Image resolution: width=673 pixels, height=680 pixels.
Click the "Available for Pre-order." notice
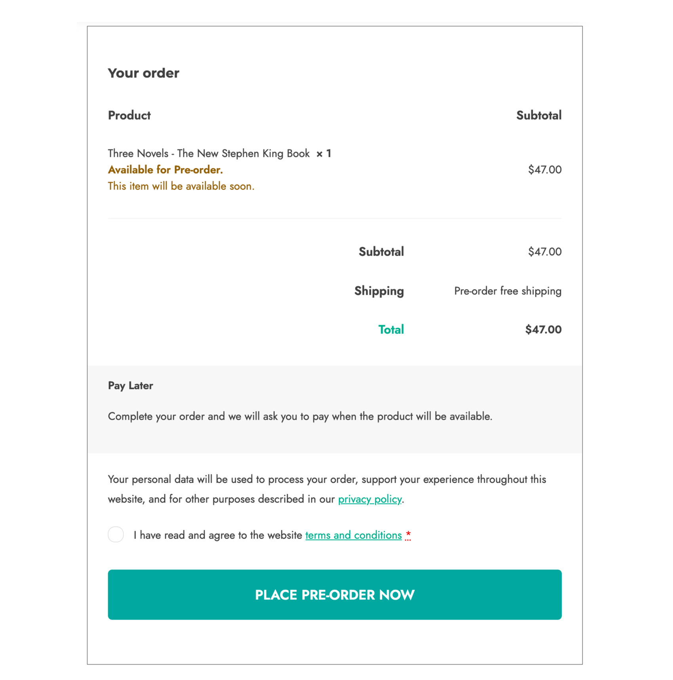point(165,170)
